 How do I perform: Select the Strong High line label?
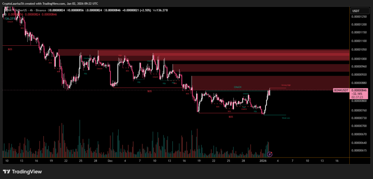click(x=286, y=85)
